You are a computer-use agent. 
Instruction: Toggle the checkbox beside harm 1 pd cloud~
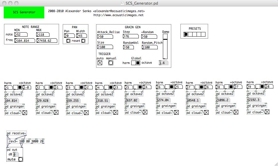[25, 113]
